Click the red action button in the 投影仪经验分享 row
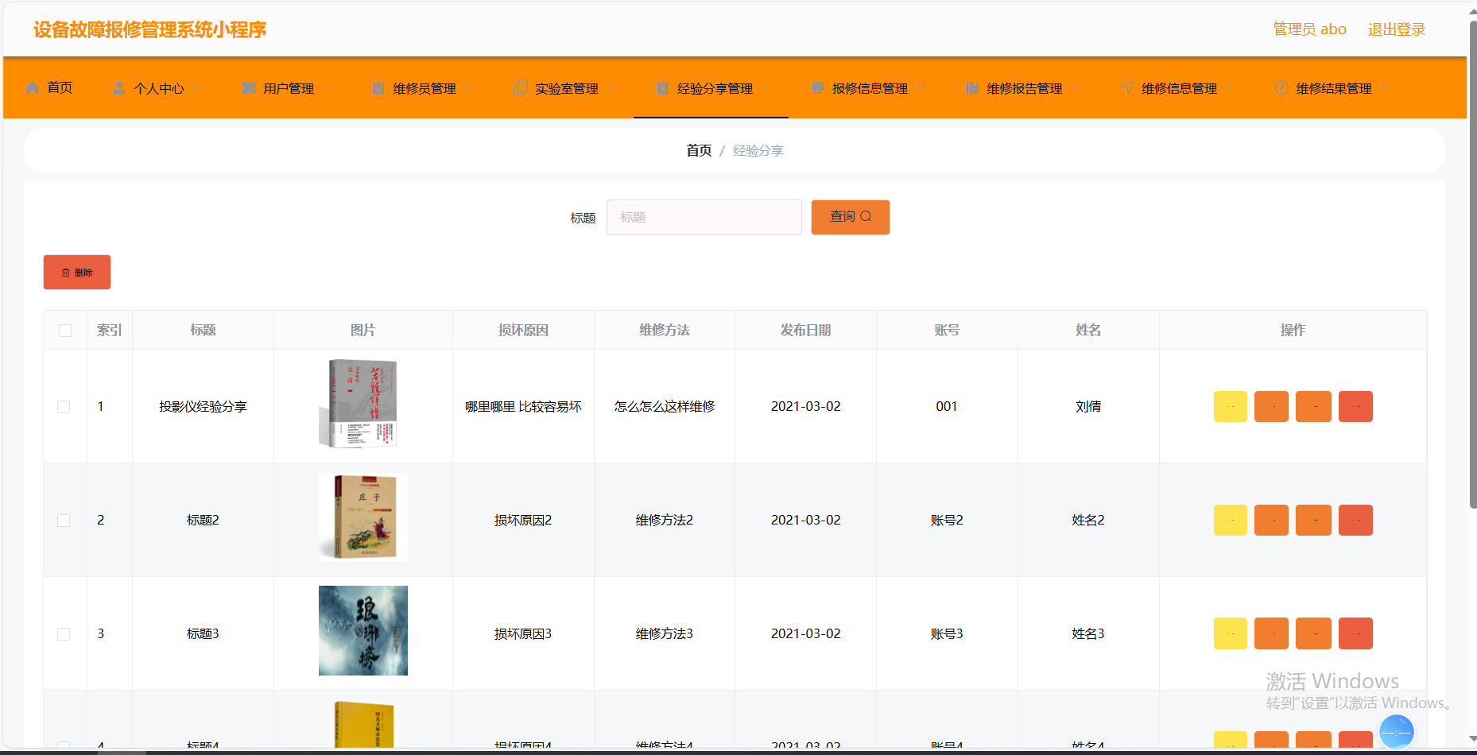The width and height of the screenshot is (1477, 755). point(1356,406)
